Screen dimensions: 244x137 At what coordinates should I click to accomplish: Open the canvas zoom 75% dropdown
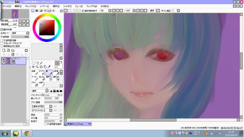click(x=110, y=11)
